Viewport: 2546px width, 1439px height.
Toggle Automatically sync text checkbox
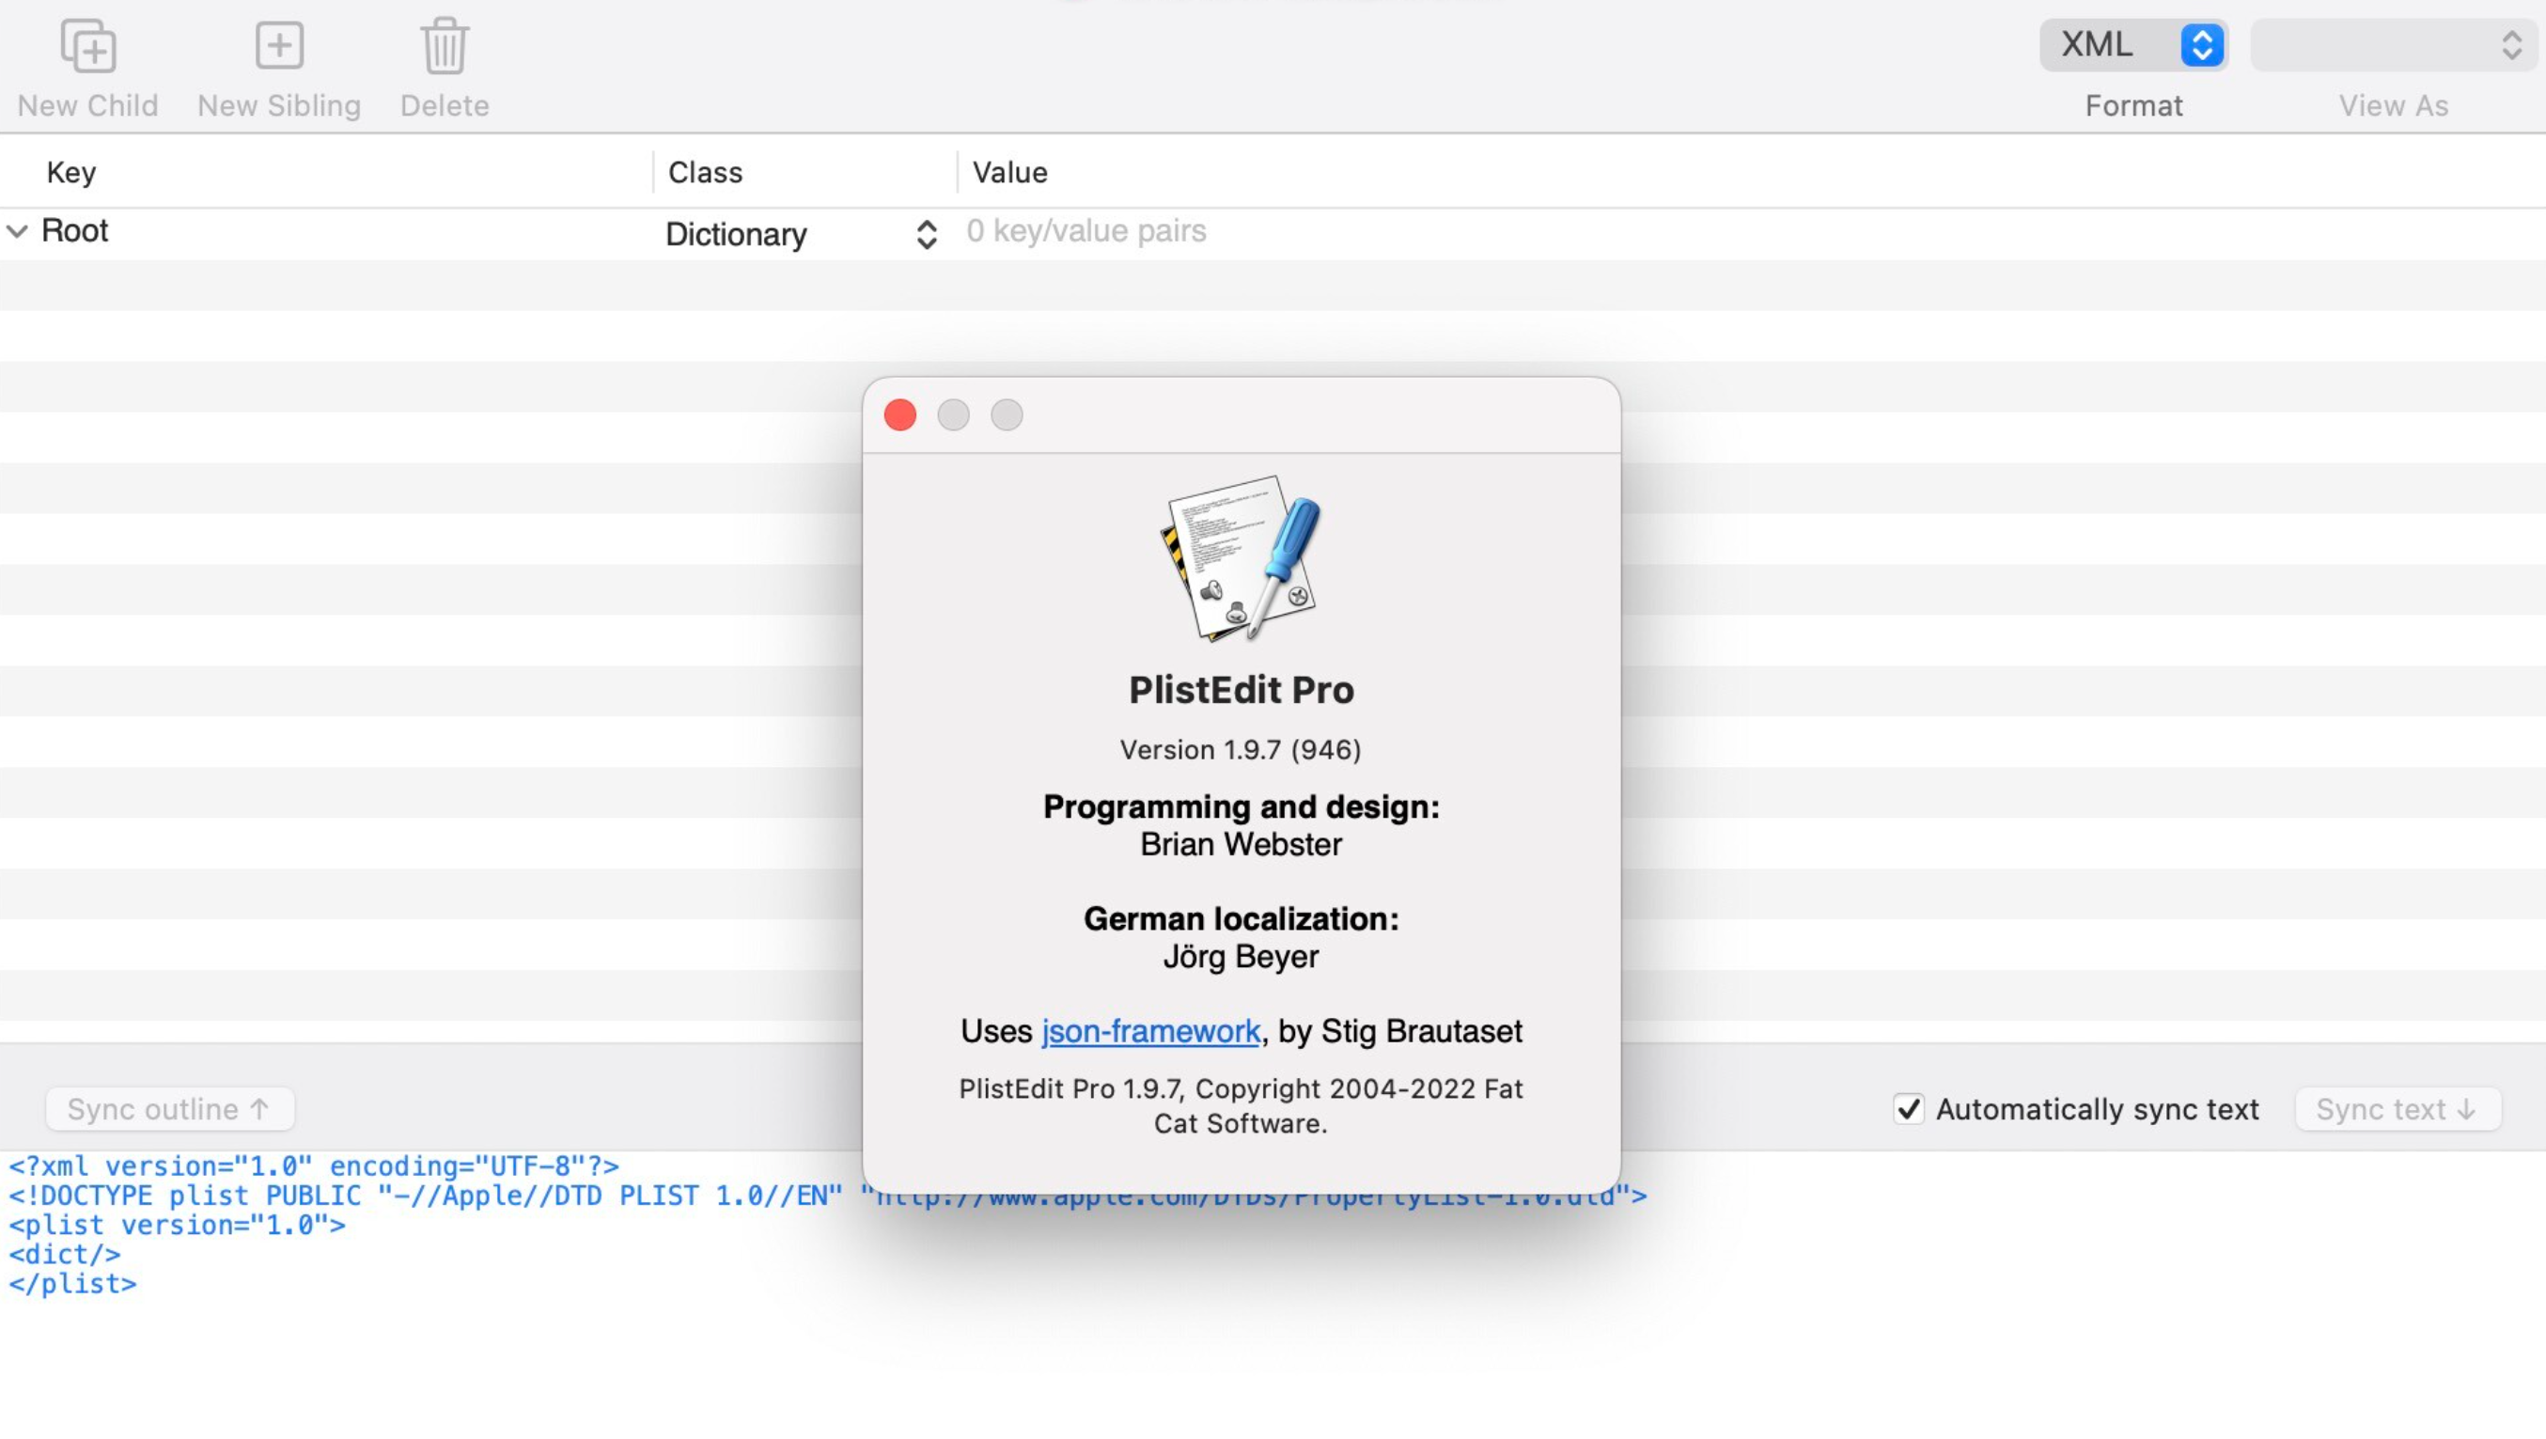(1909, 1109)
